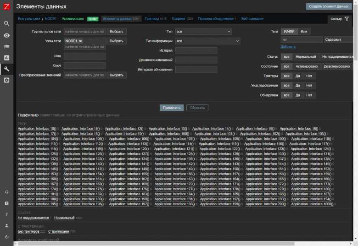Click the help question mark icon

tap(6, 214)
